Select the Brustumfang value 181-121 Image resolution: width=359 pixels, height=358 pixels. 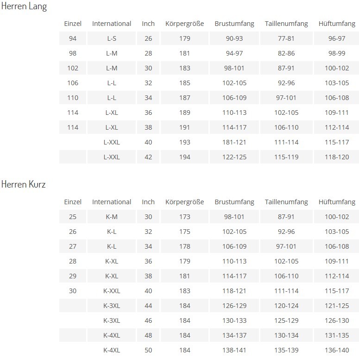234,142
